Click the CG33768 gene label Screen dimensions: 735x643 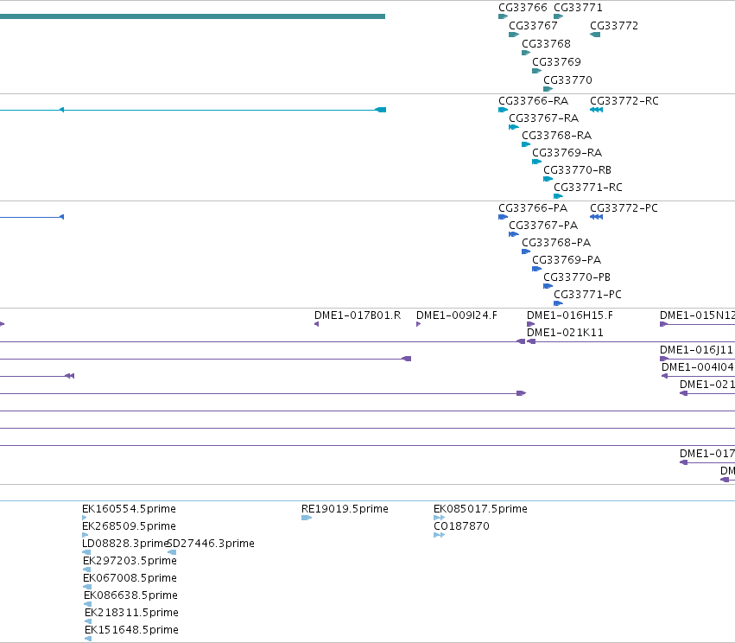tap(546, 44)
